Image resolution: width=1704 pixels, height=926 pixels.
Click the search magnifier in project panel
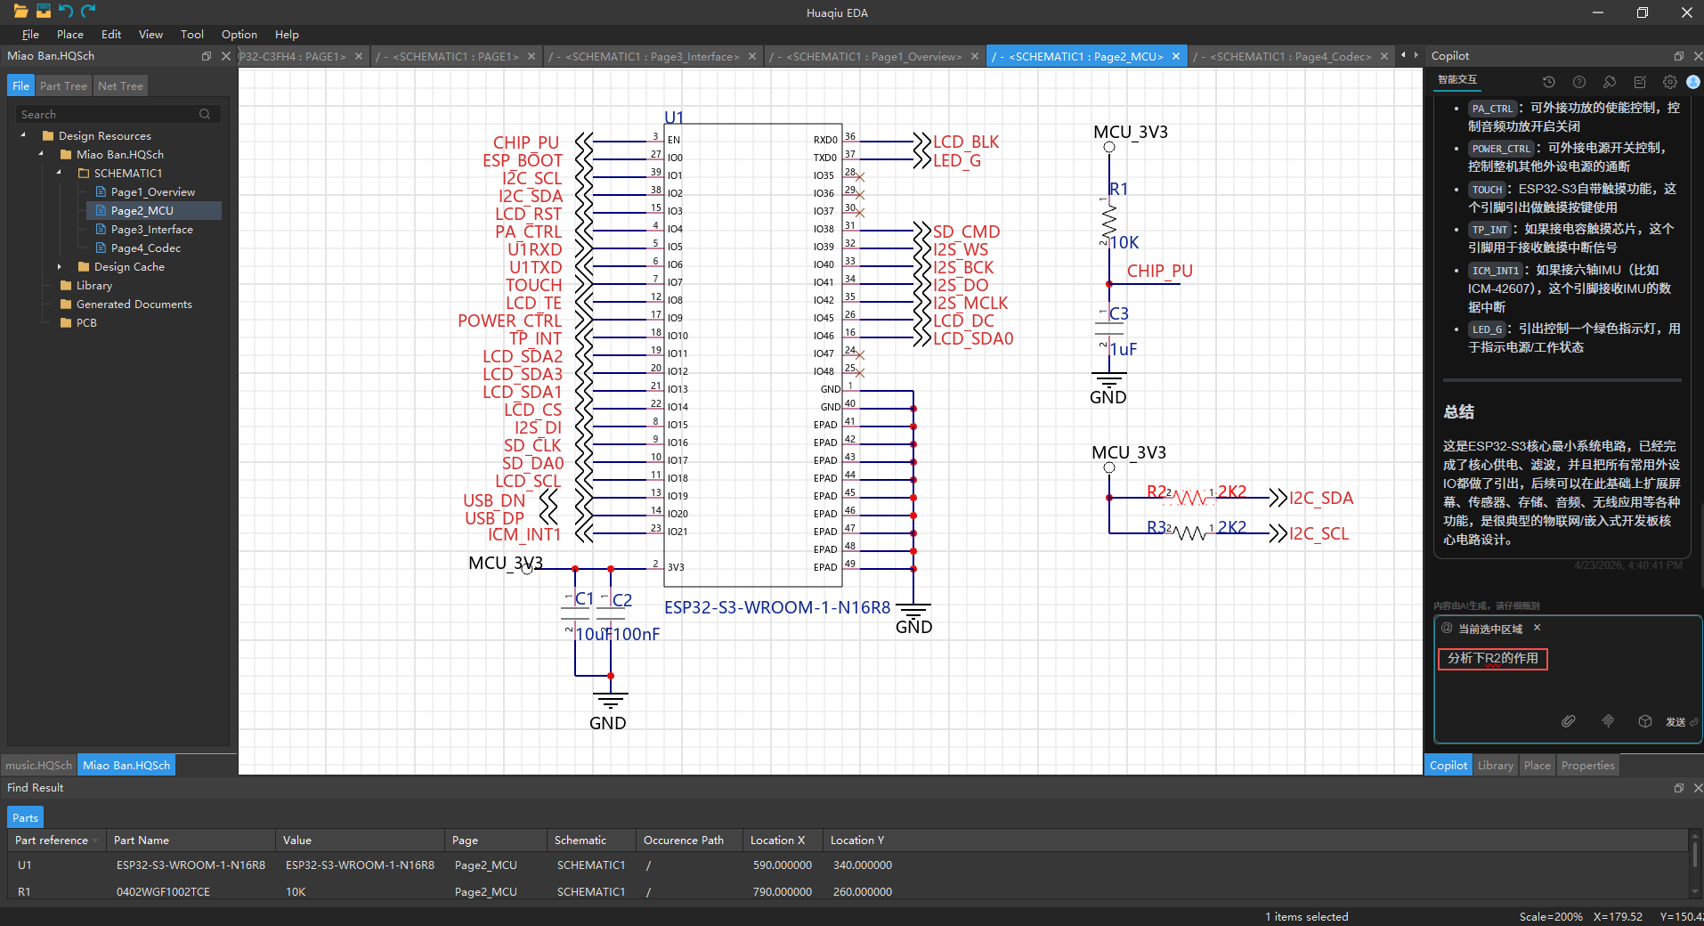tap(205, 114)
